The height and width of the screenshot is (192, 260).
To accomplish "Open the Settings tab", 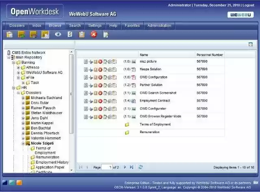I will point(95,26).
